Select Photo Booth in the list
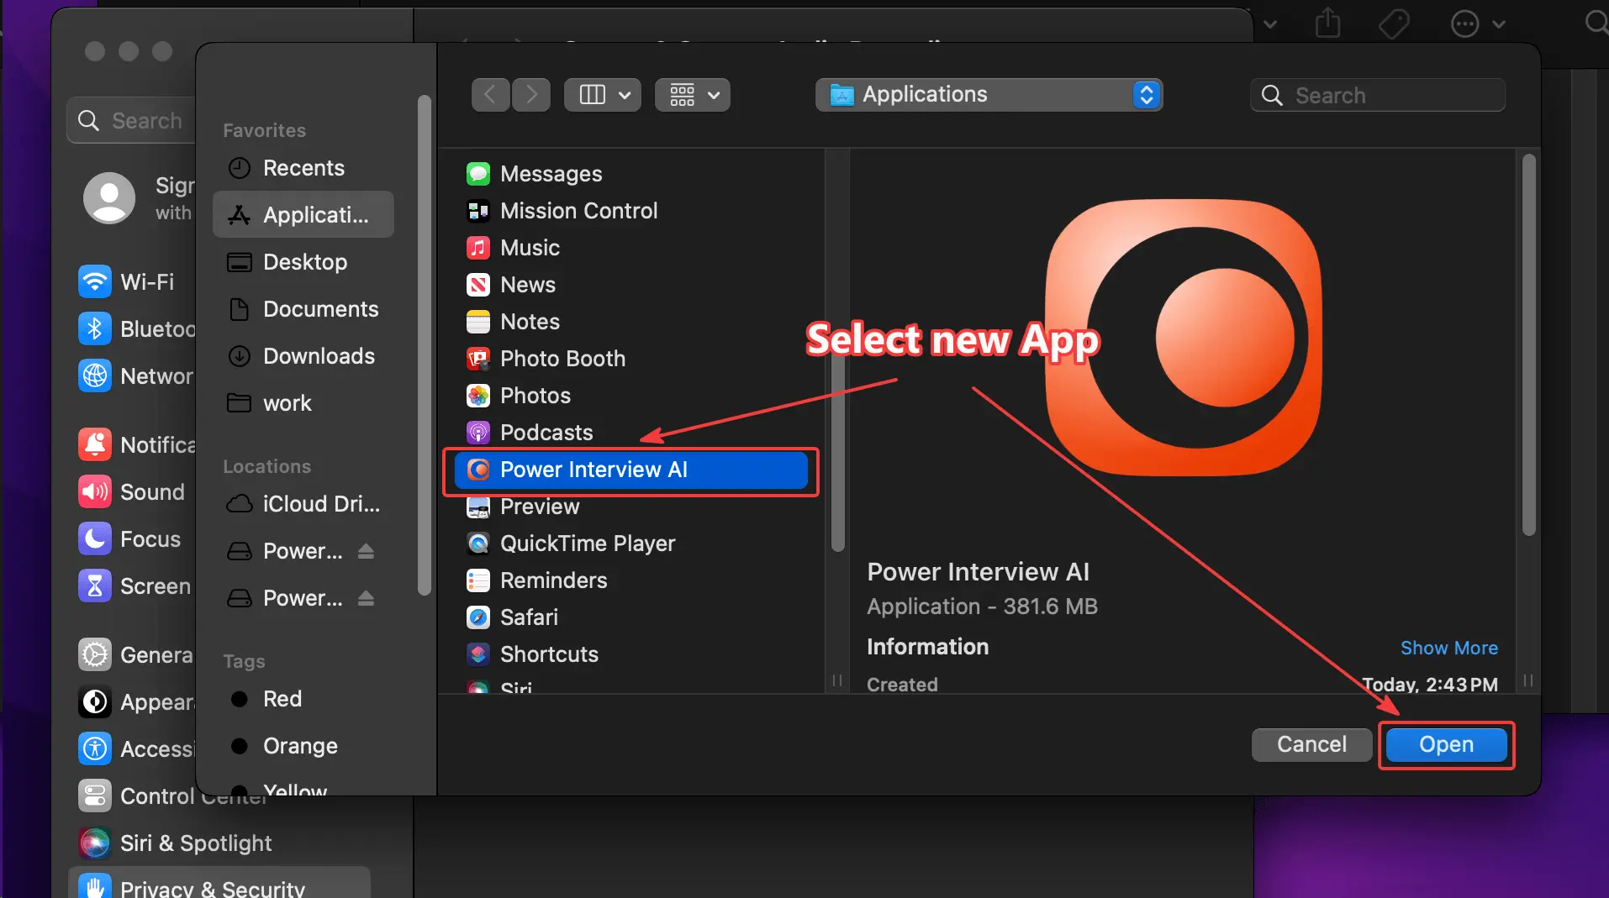 coord(630,359)
